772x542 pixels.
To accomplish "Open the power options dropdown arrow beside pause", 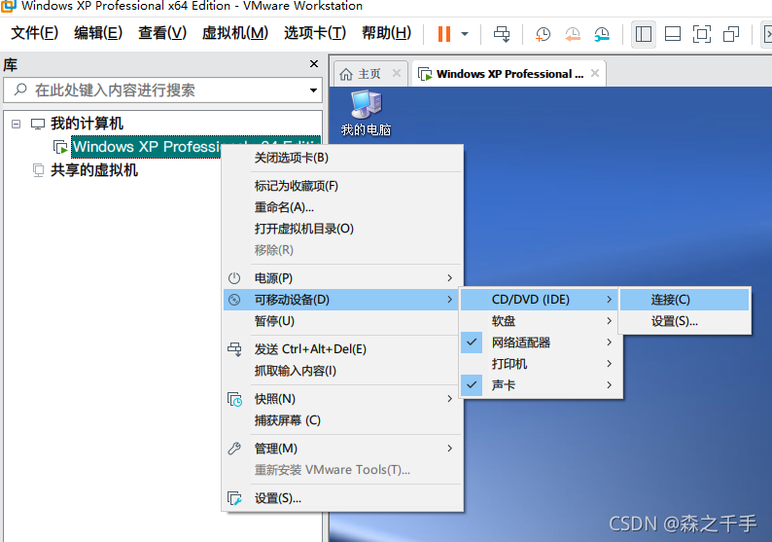I will 465,34.
